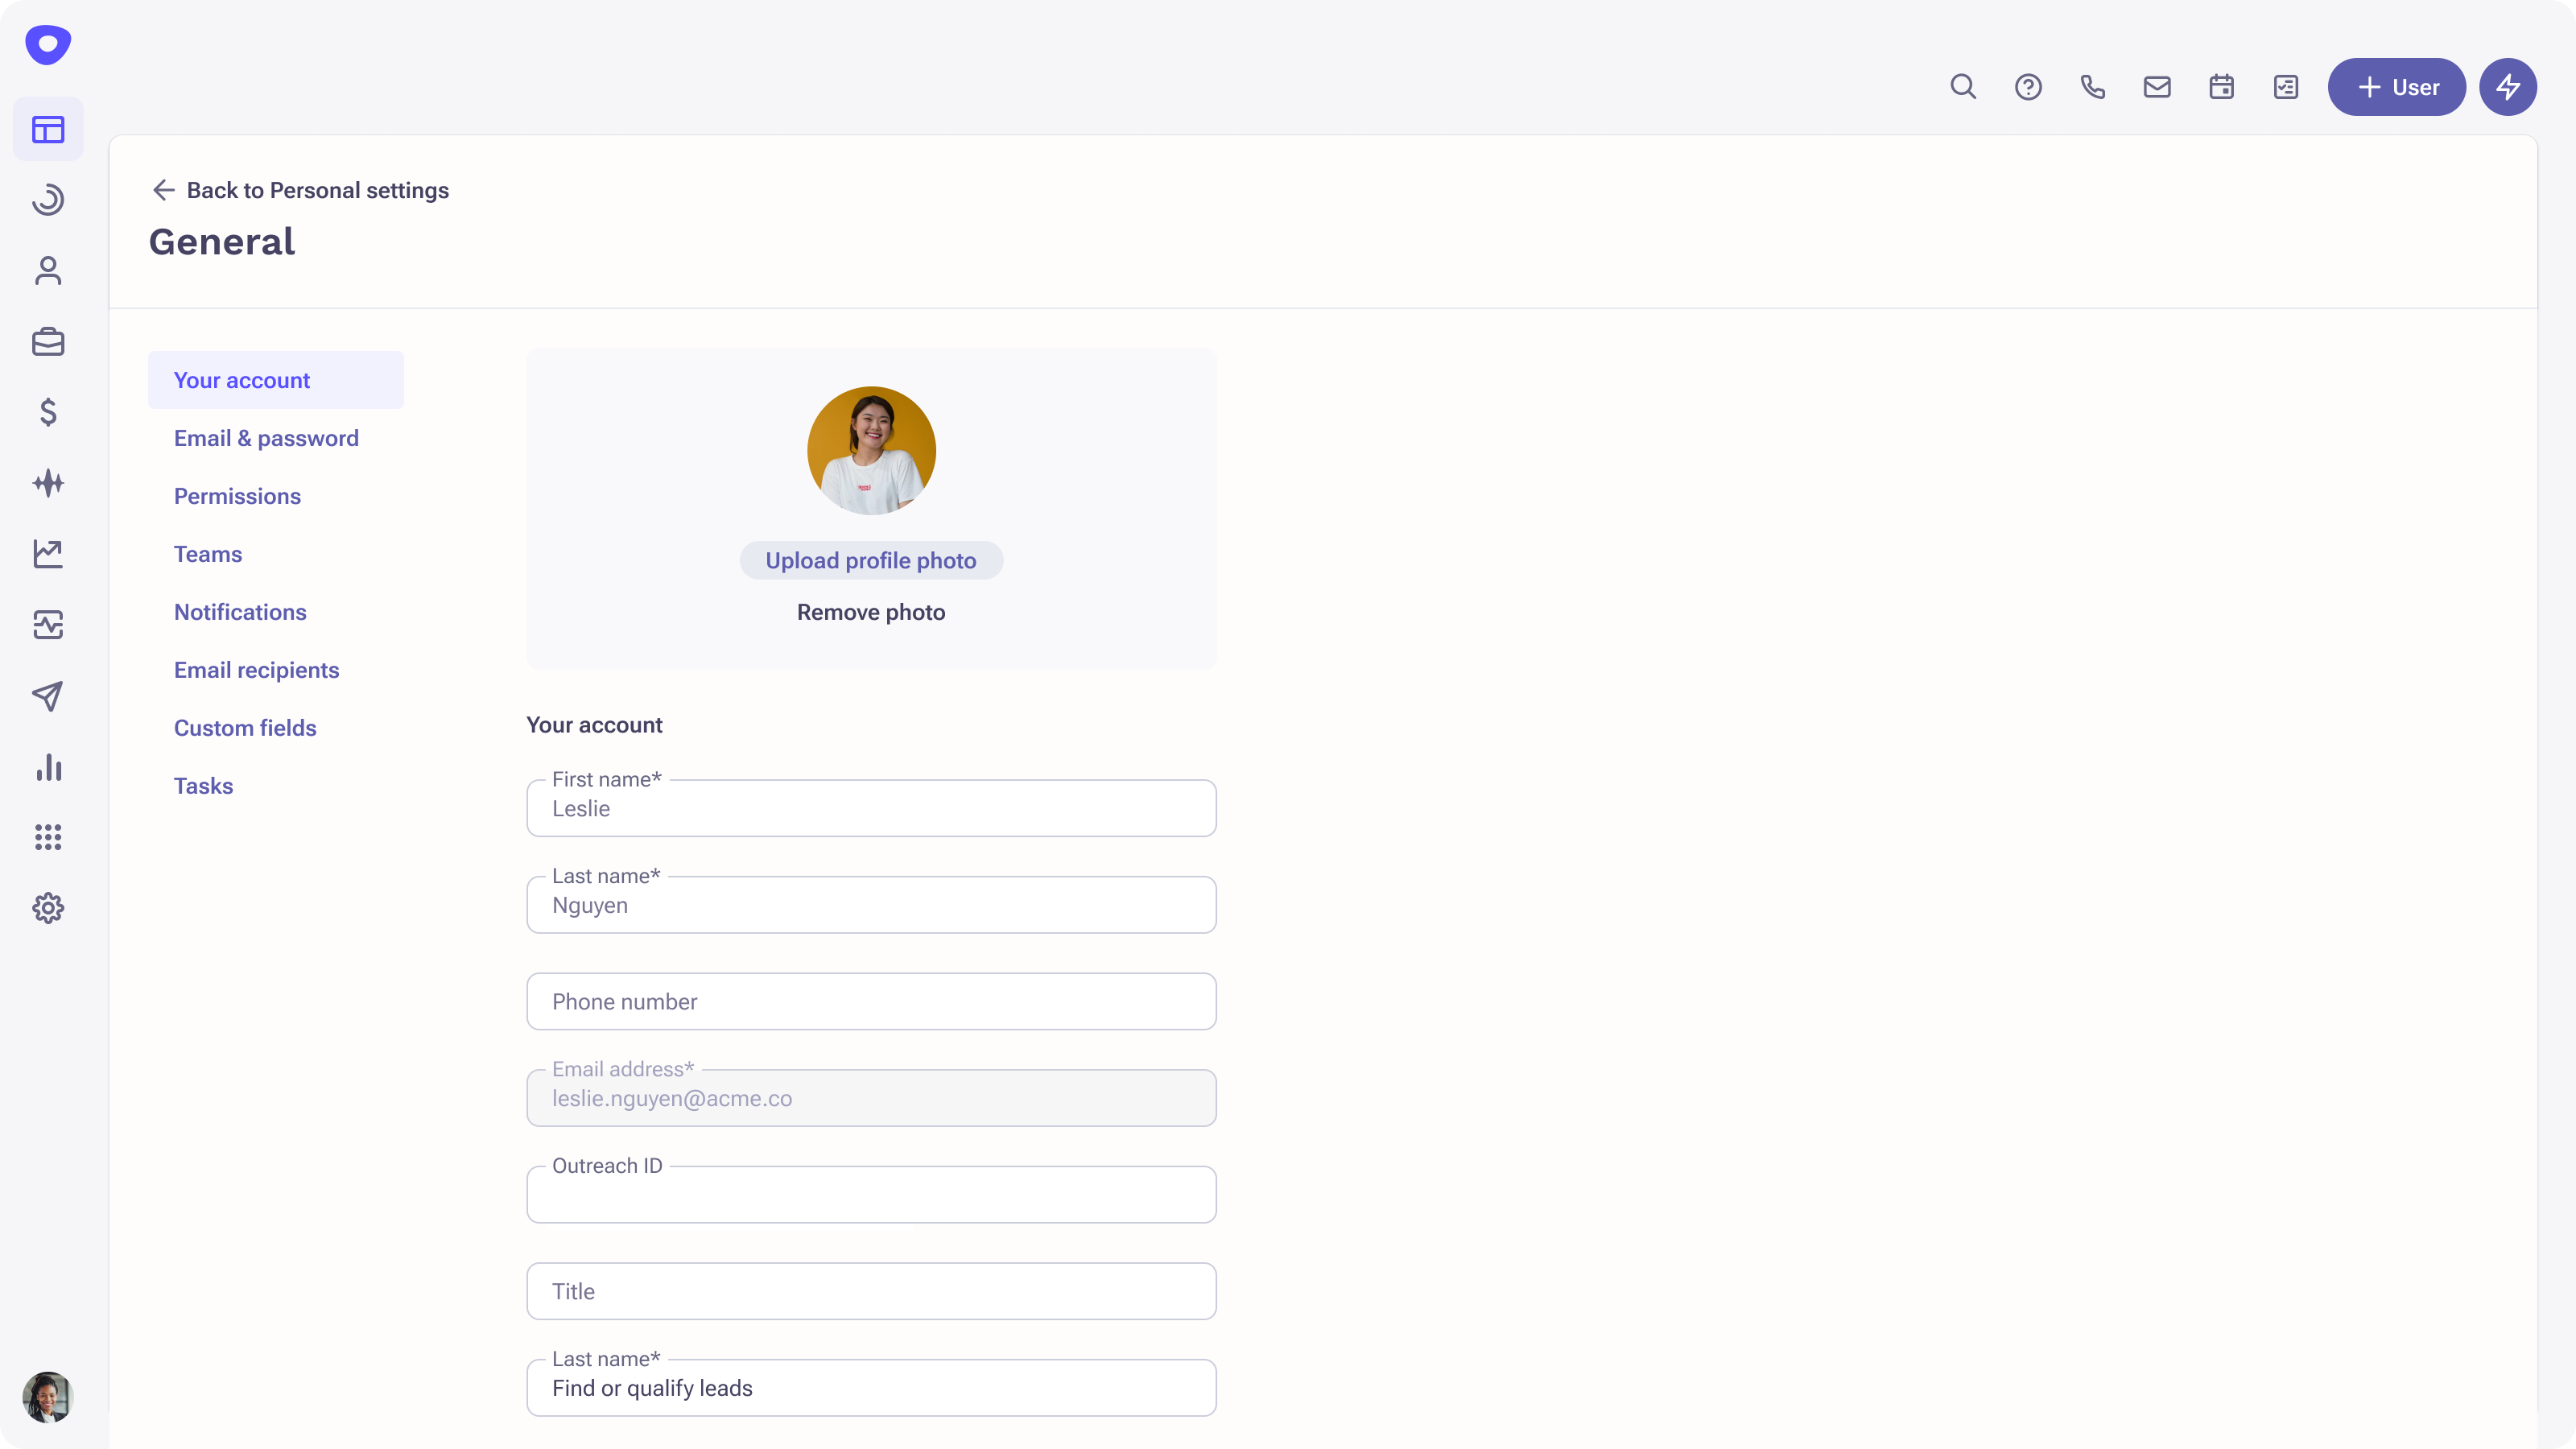The image size is (2576, 1449).
Task: Open the dollar sign opportunities icon
Action: pos(48,412)
